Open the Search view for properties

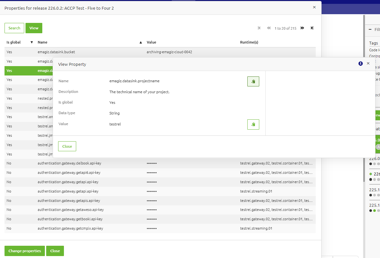pyautogui.click(x=14, y=28)
